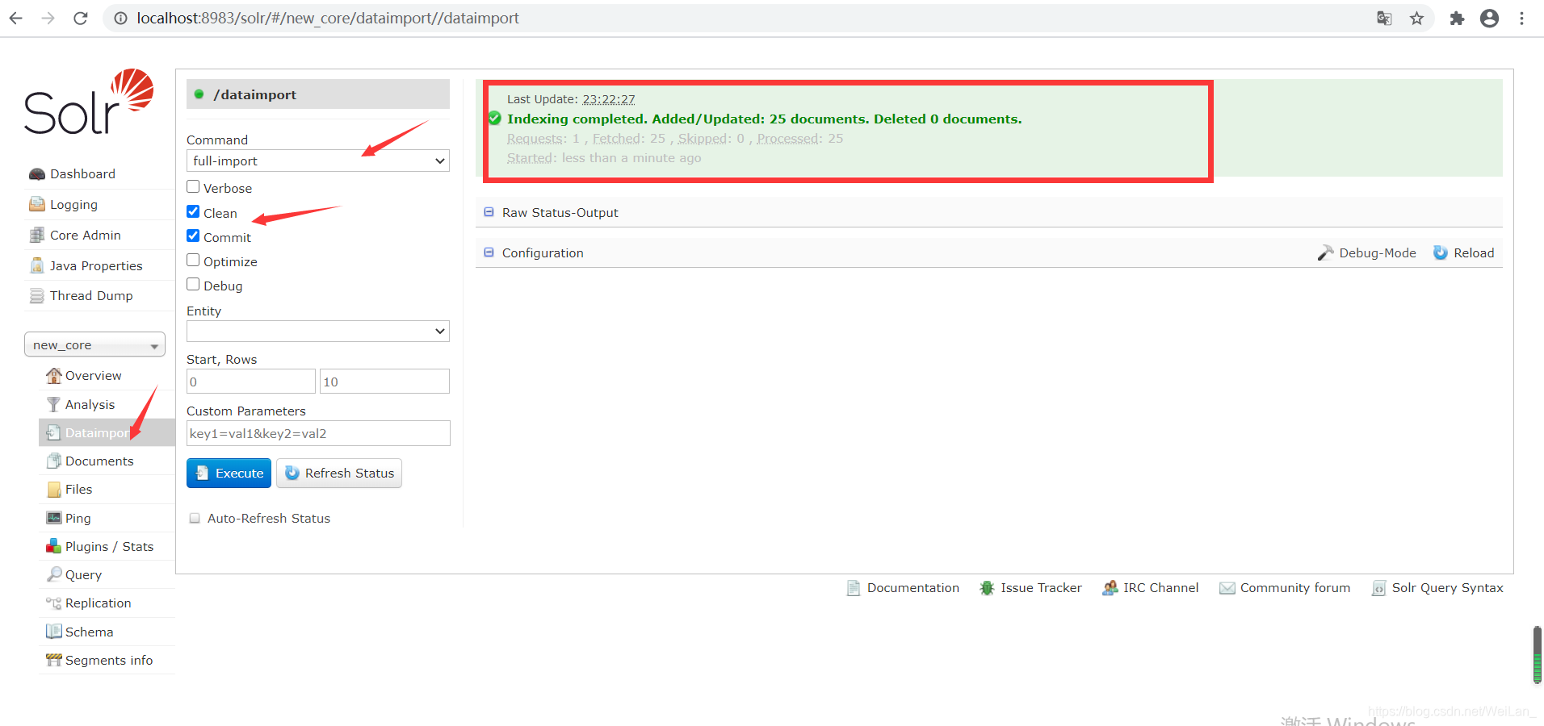This screenshot has height=726, width=1544.
Task: Click the Custom Parameters field
Action: pos(318,433)
